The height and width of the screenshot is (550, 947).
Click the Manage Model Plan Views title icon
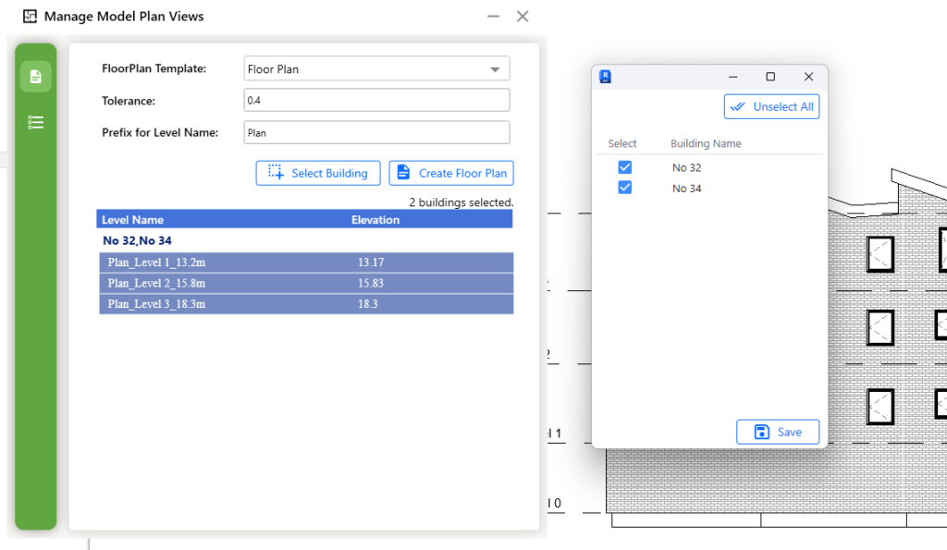(x=31, y=17)
